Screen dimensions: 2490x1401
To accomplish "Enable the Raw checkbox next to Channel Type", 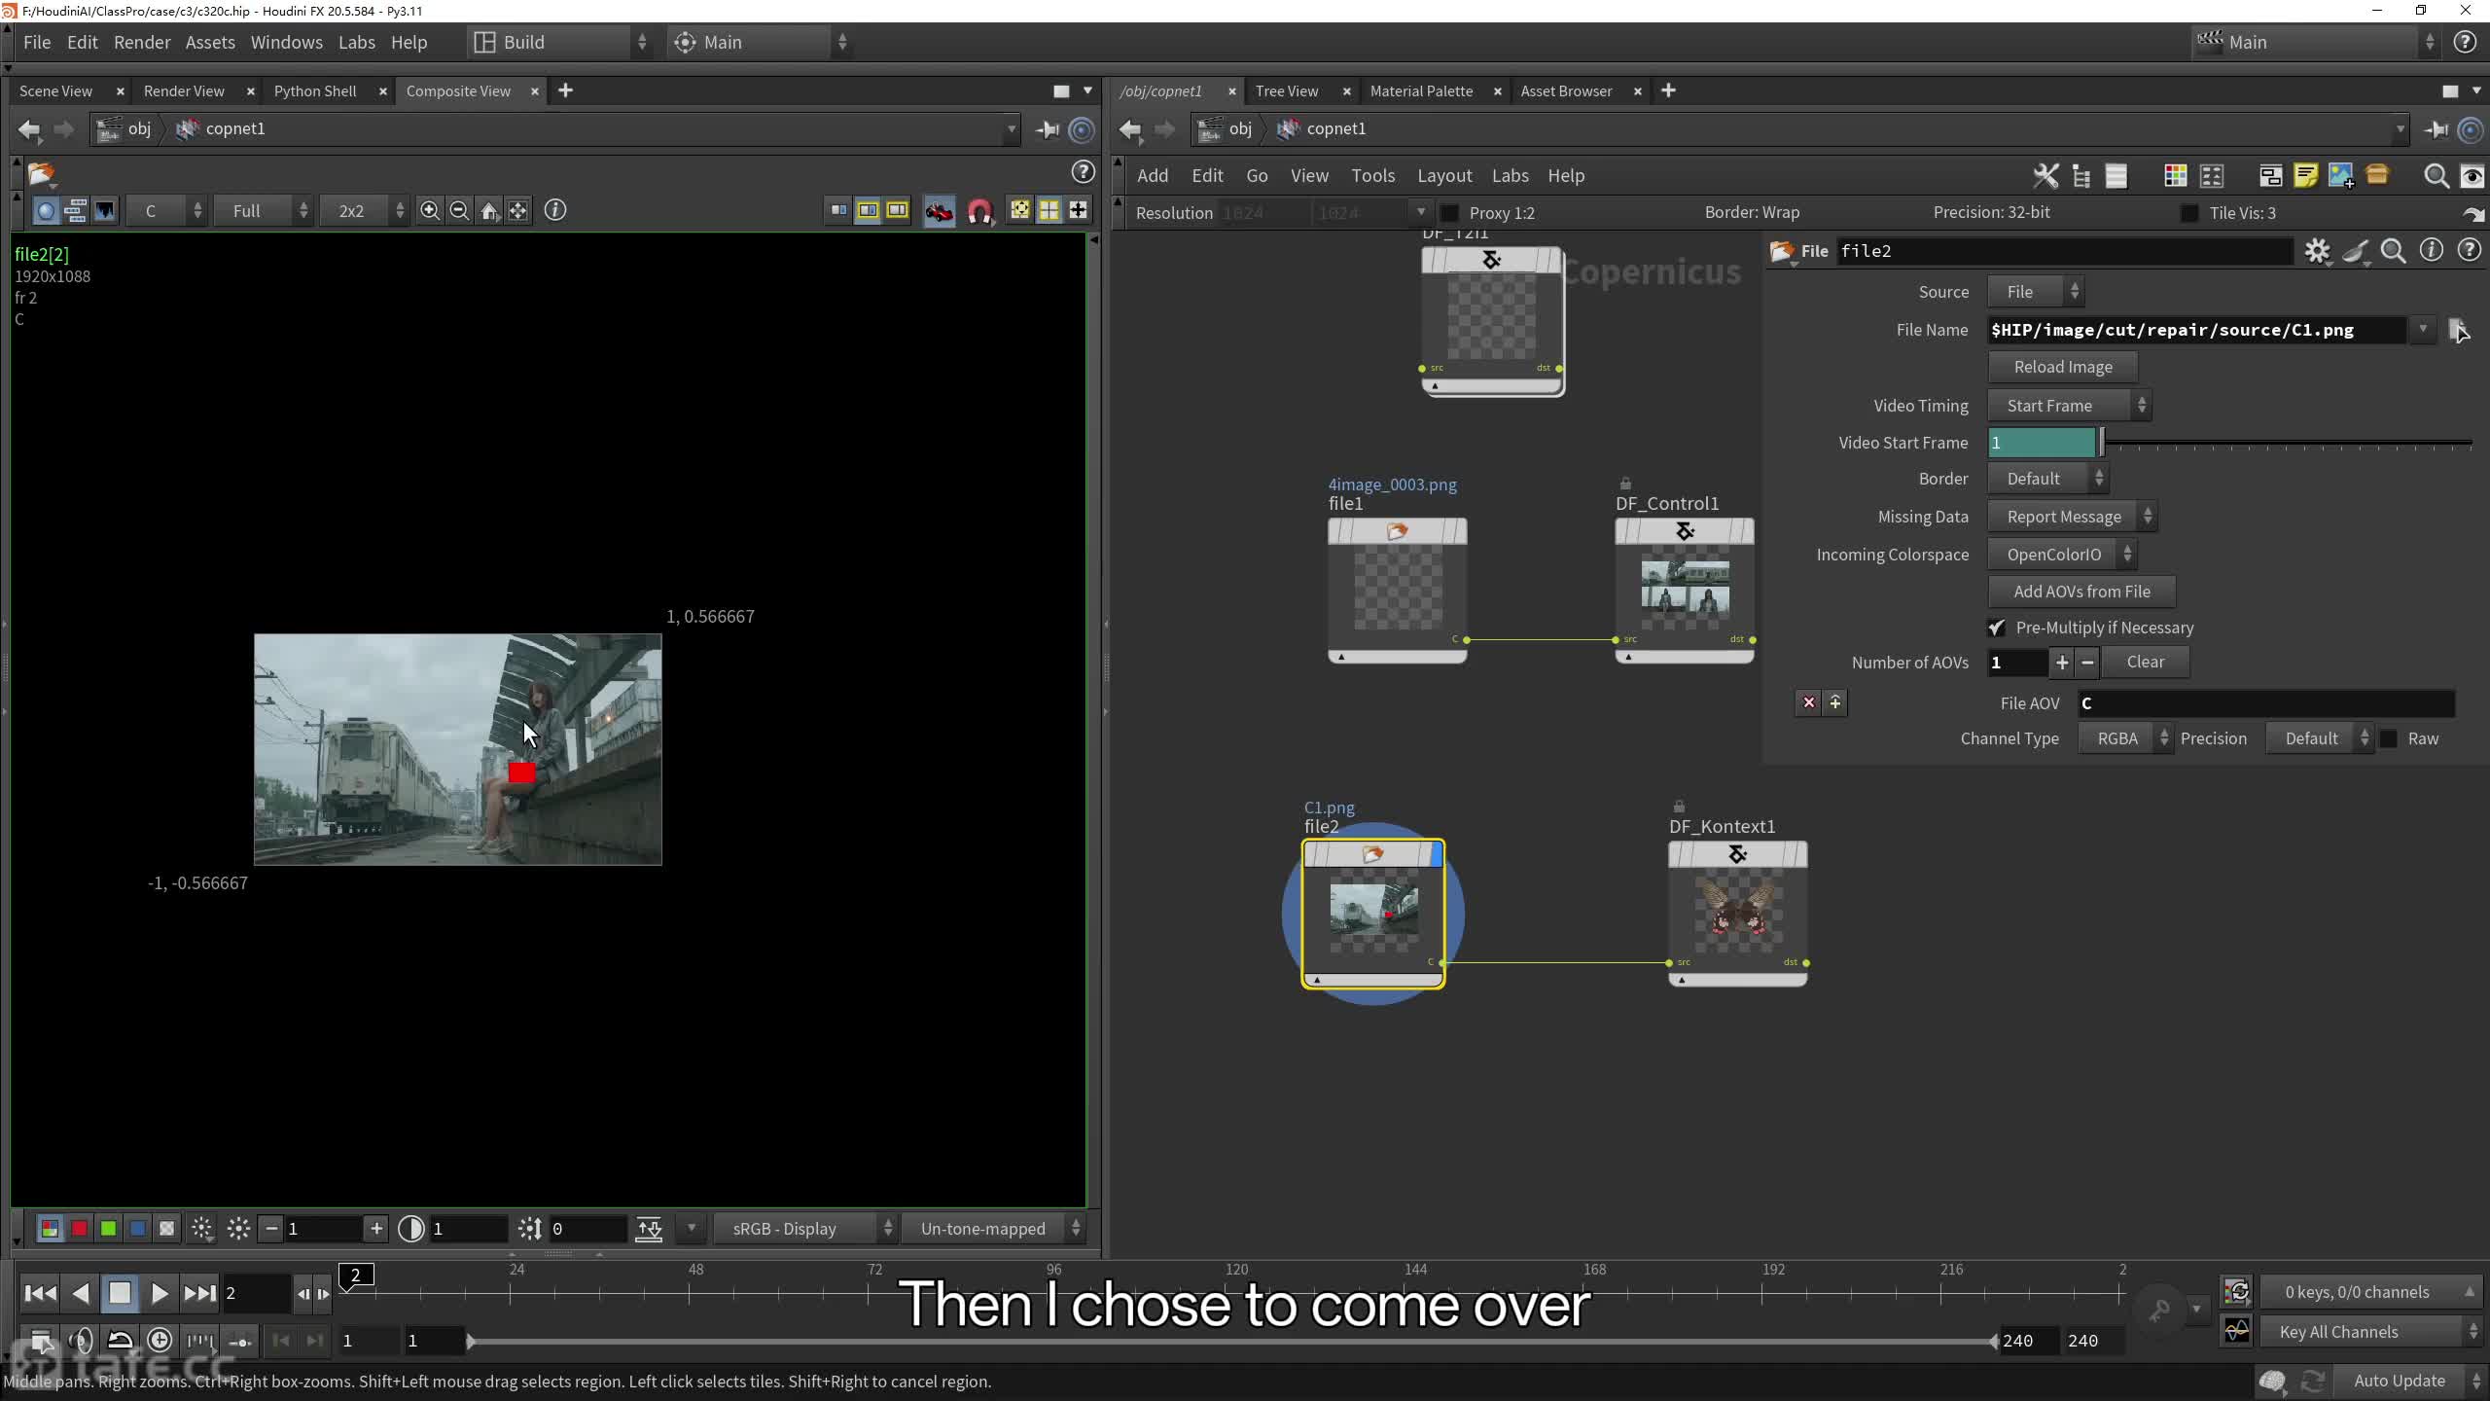I will click(2390, 738).
